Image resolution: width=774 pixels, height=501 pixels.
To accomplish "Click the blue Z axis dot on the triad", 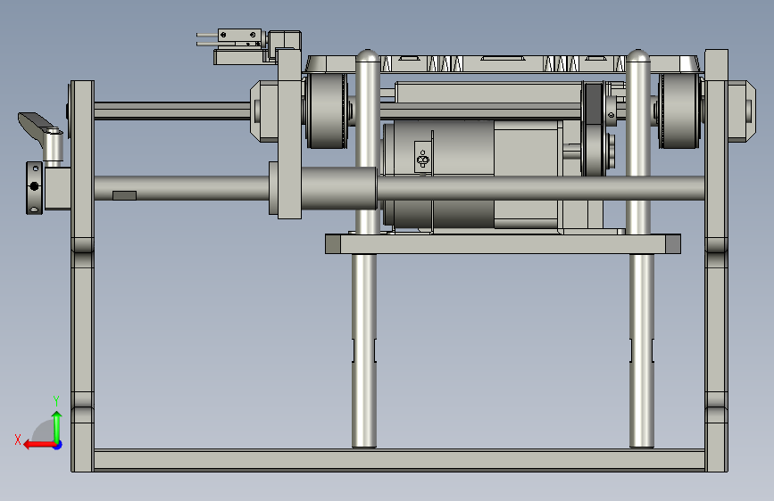I will [x=58, y=445].
